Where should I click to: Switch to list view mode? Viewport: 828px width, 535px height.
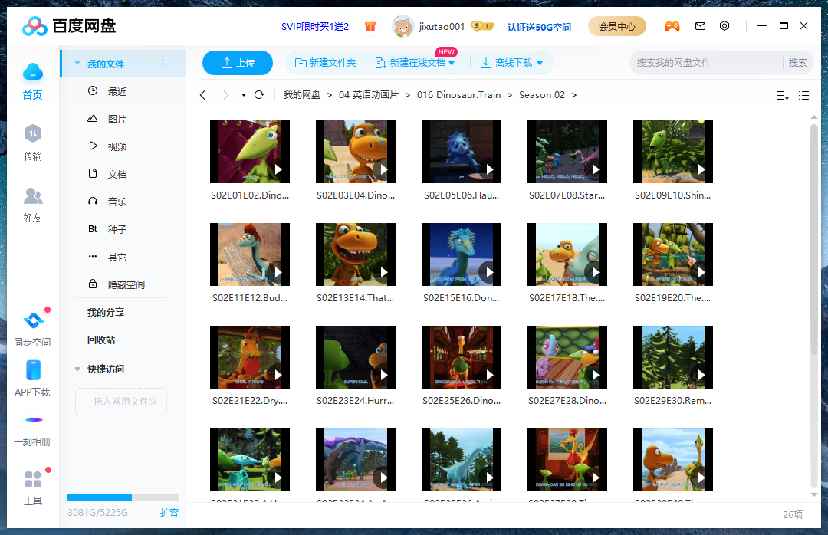[803, 96]
